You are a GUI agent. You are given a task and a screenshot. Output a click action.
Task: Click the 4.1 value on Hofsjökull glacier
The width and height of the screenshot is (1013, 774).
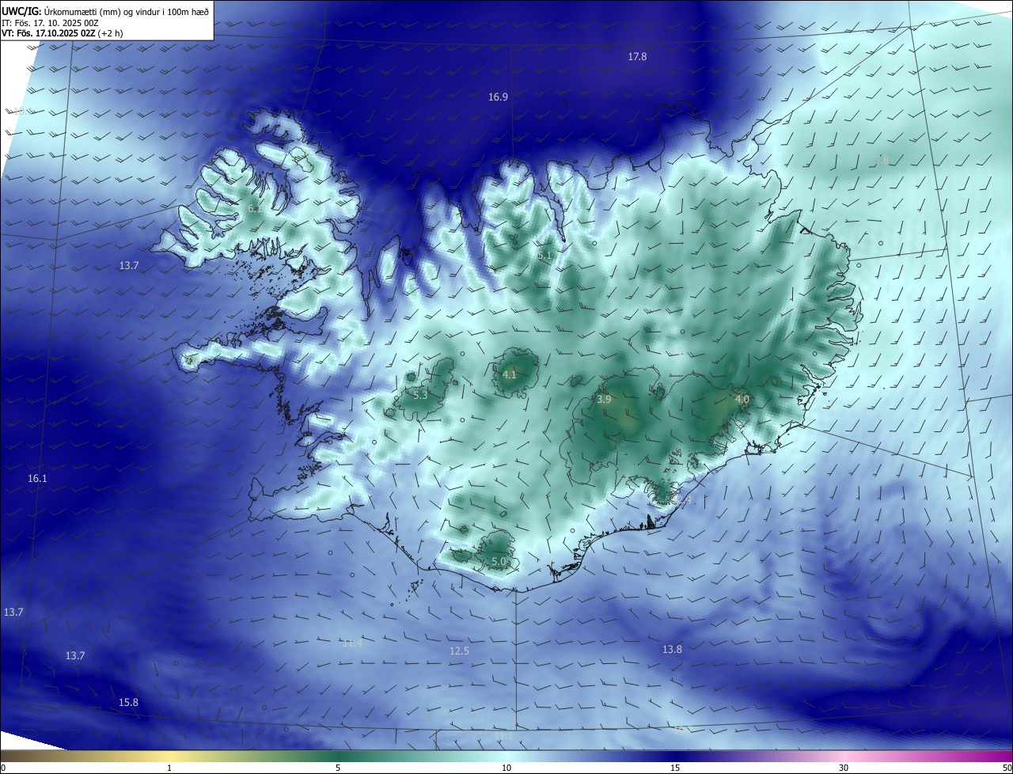coord(509,374)
